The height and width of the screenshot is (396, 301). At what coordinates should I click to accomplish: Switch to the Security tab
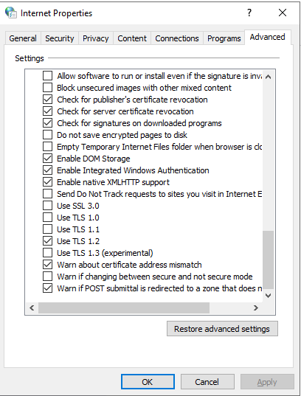(60, 38)
